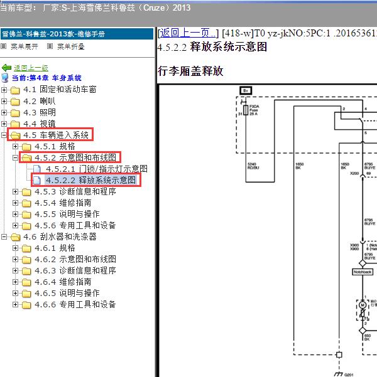The height and width of the screenshot is (377, 377).
Task: Click the green back arrow icon
Action: 6,68
